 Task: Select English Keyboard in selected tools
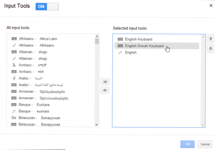click(x=140, y=39)
